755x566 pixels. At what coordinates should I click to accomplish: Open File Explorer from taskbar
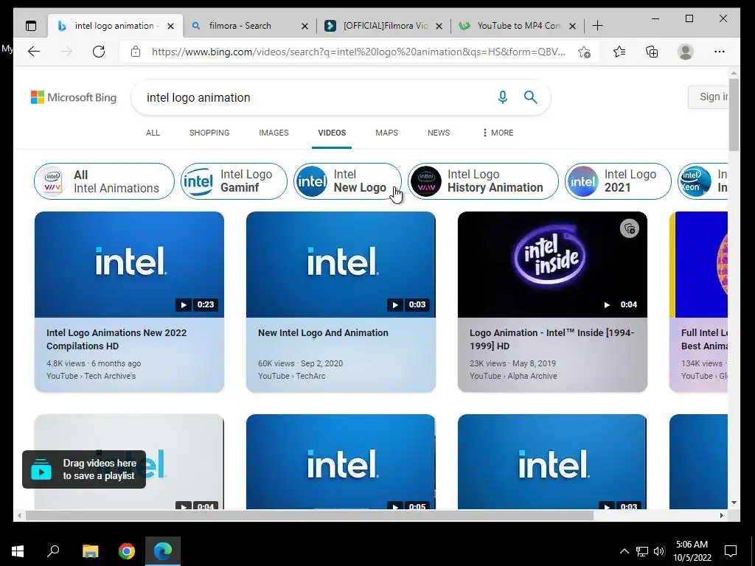[x=91, y=551]
